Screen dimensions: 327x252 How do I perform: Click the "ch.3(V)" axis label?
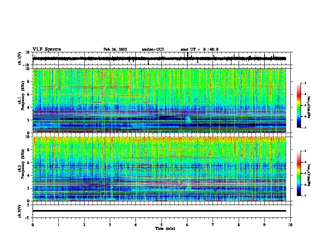19,211
